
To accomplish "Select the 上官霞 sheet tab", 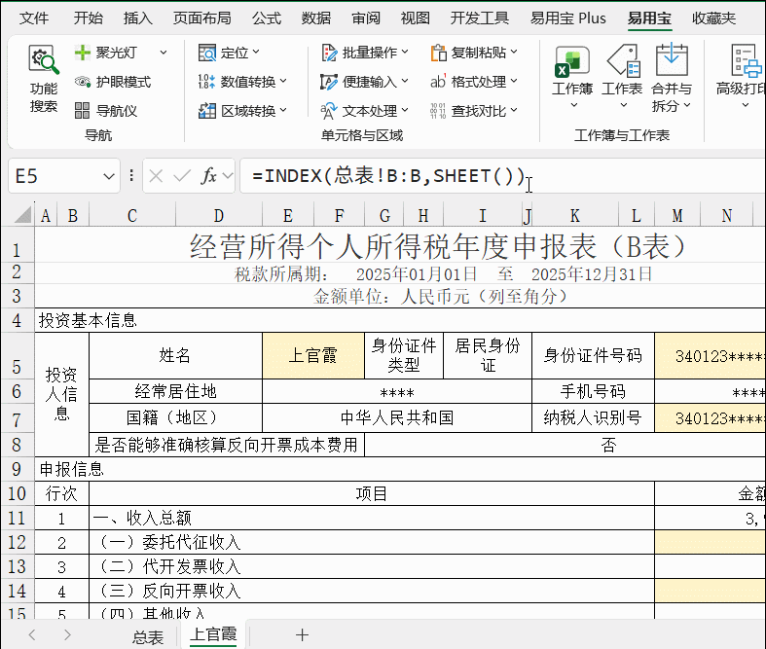I will 213,634.
